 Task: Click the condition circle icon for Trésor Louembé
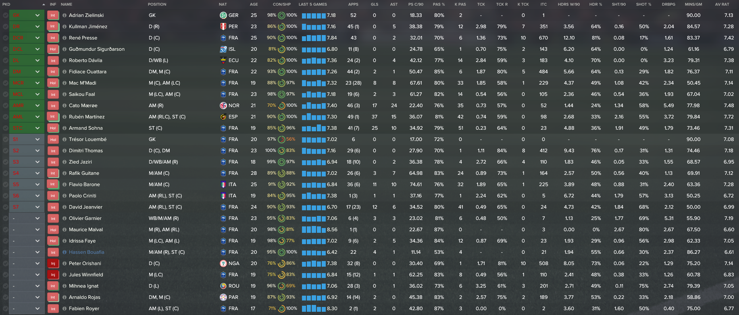click(281, 139)
